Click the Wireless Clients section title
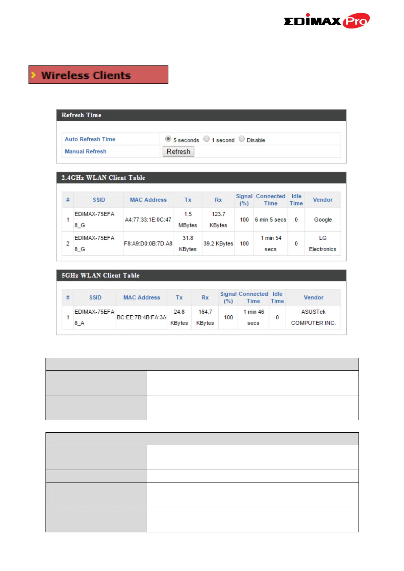The image size is (404, 571). [86, 75]
